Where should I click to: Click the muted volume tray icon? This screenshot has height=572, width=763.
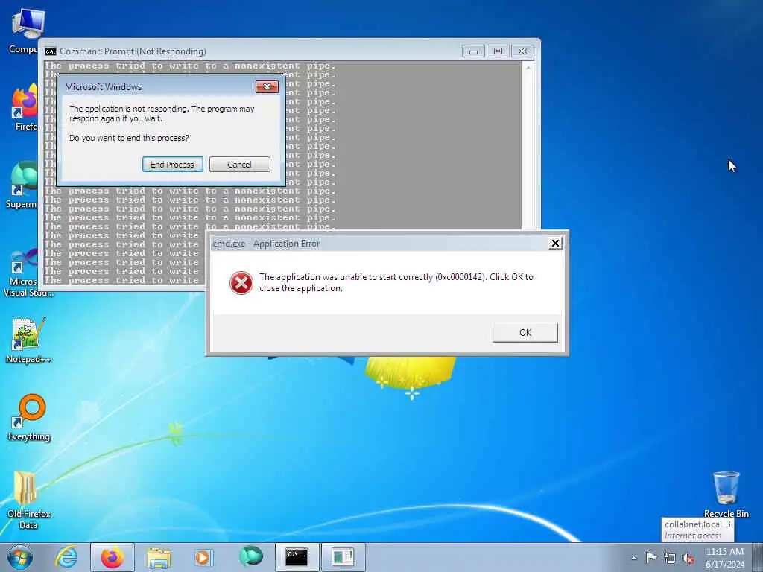click(688, 559)
